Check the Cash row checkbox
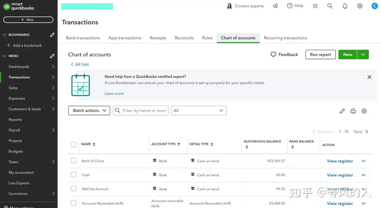 tap(74, 175)
